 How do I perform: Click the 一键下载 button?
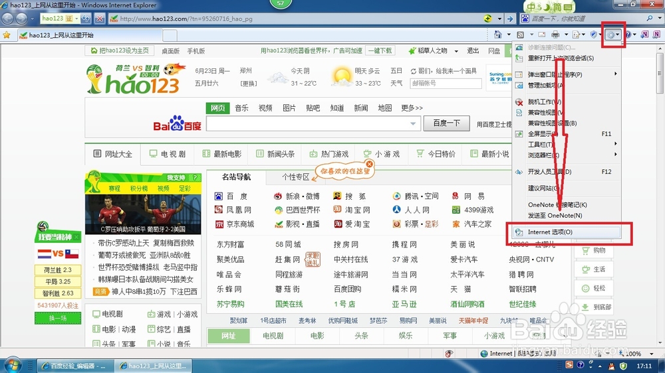point(380,51)
